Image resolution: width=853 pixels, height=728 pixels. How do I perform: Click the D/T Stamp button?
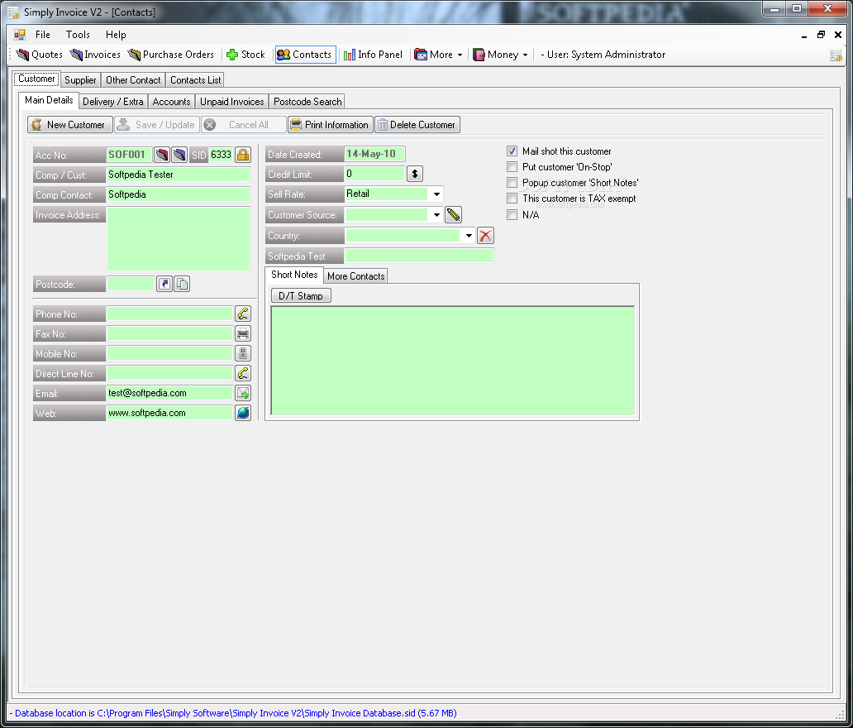(301, 295)
